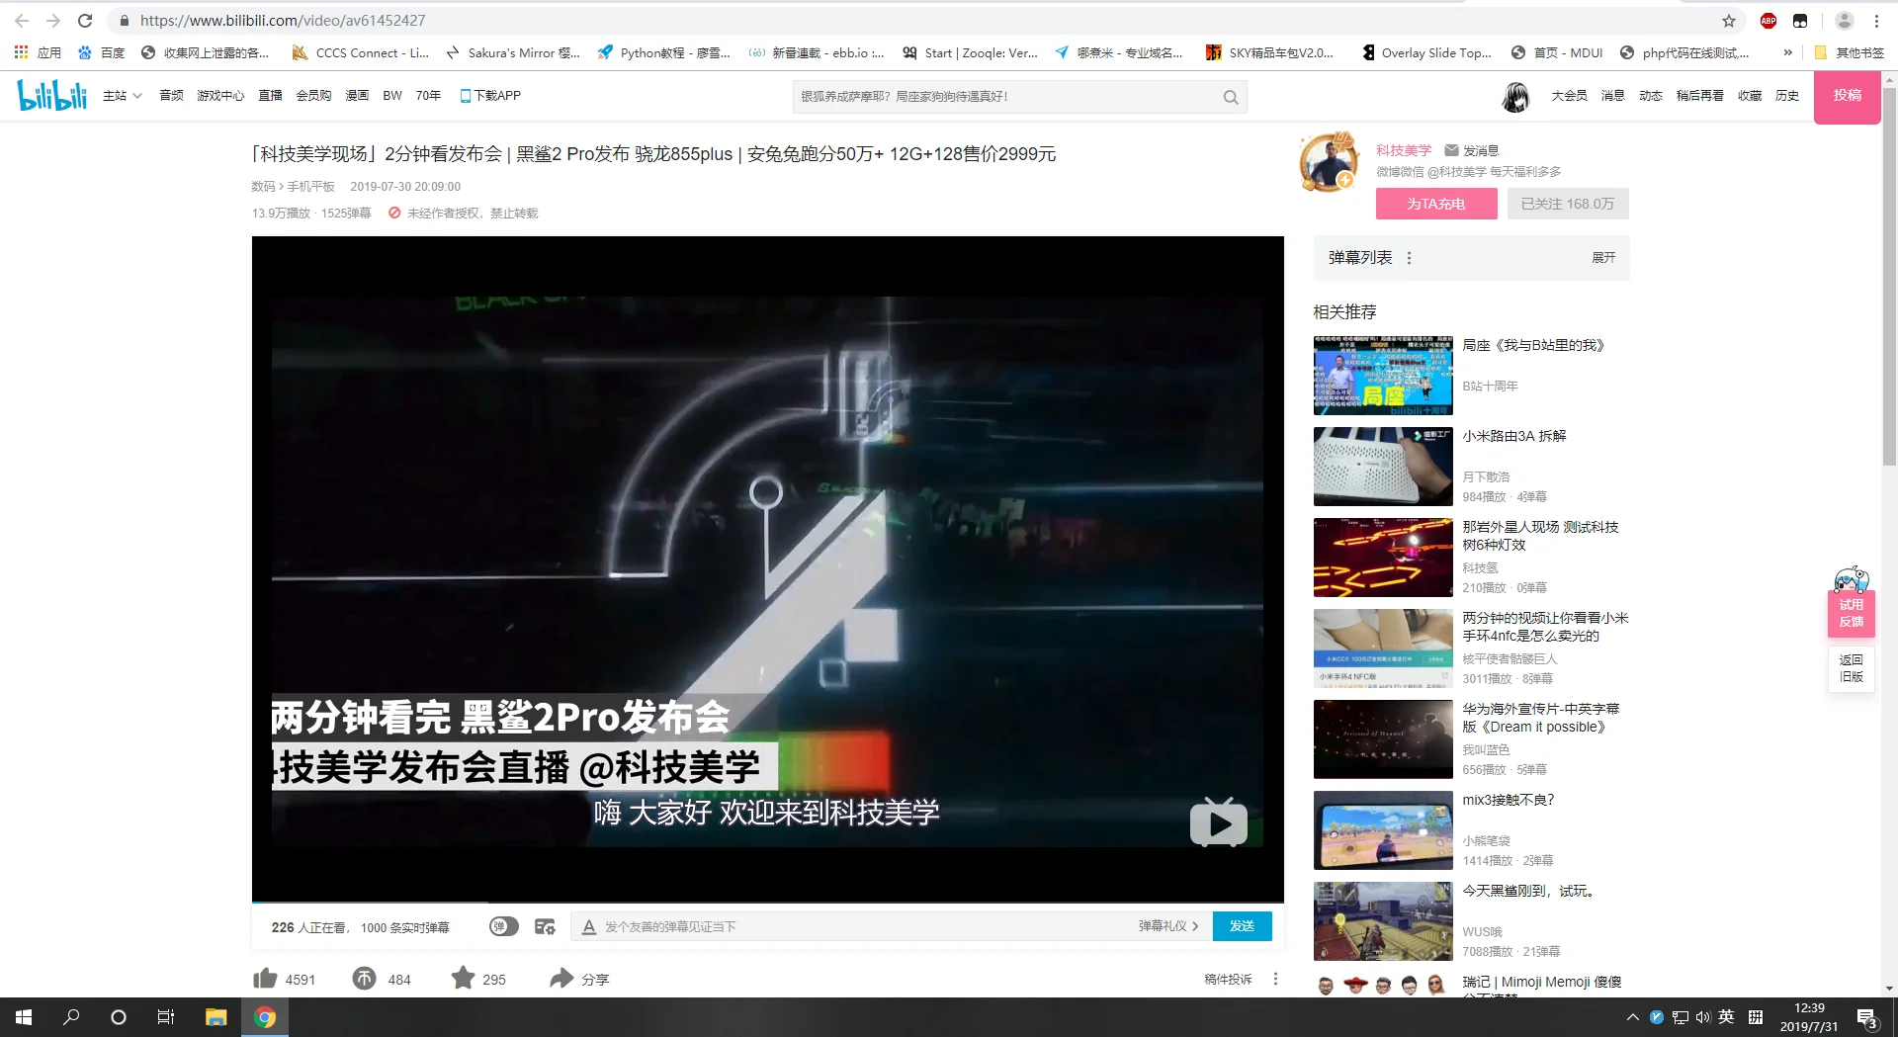
Task: Click the 发消息 envelope icon
Action: coord(1451,150)
